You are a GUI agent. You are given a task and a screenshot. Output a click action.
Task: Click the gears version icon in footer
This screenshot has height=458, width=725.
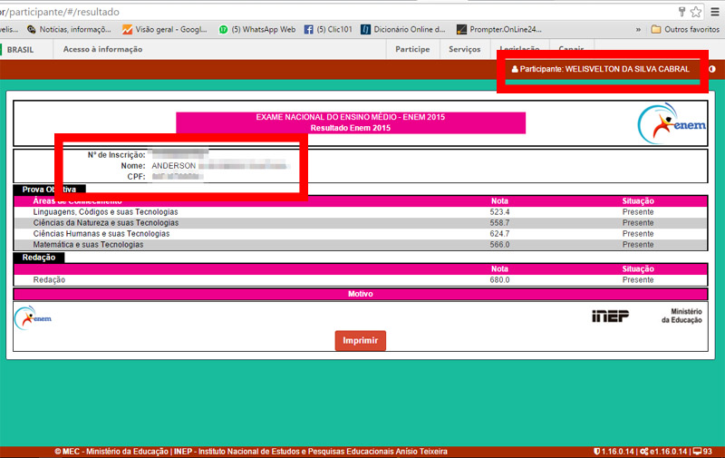pos(643,451)
